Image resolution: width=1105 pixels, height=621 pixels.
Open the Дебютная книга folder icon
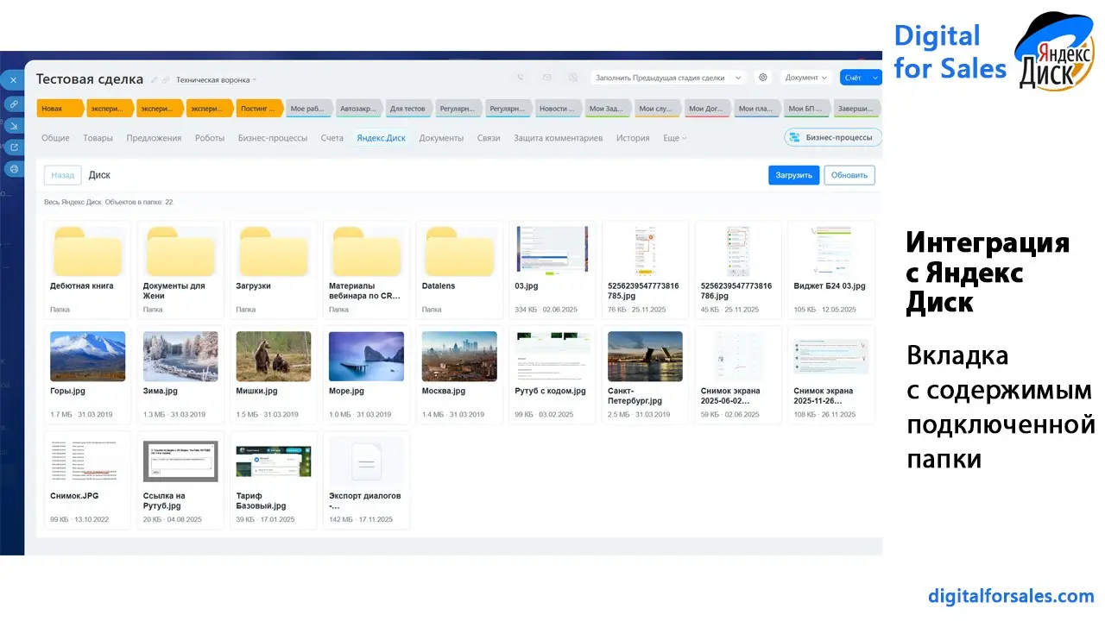88,251
